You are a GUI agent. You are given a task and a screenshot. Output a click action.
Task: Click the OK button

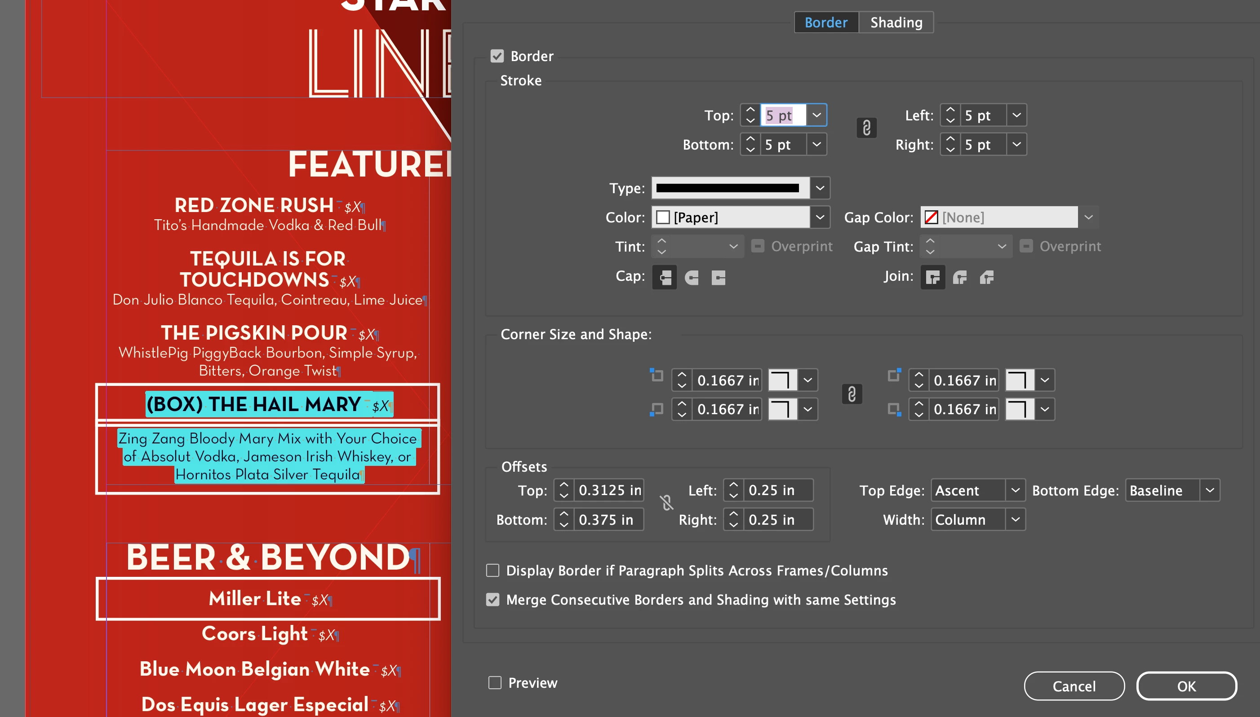coord(1186,686)
